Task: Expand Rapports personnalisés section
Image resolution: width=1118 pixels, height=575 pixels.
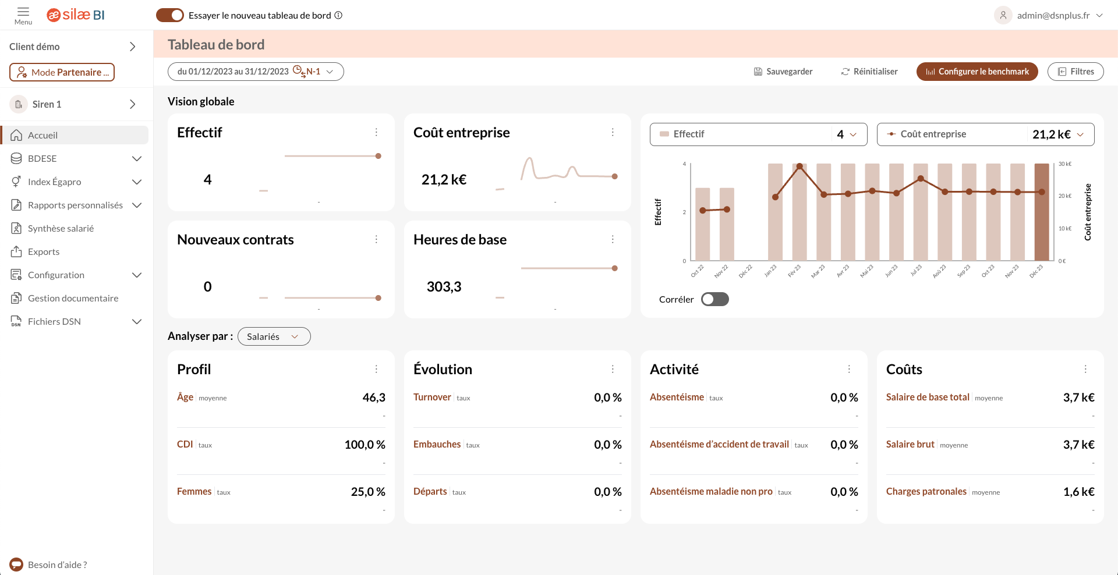Action: (x=137, y=205)
